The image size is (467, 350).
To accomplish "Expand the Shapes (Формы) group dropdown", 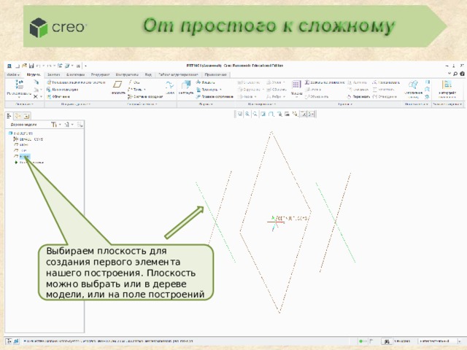I will (206, 104).
